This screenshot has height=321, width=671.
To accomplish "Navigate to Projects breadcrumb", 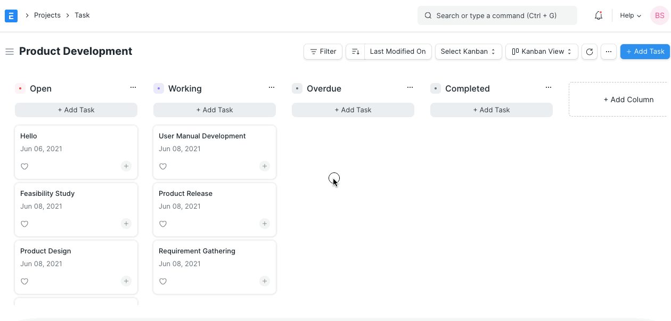I will click(47, 15).
